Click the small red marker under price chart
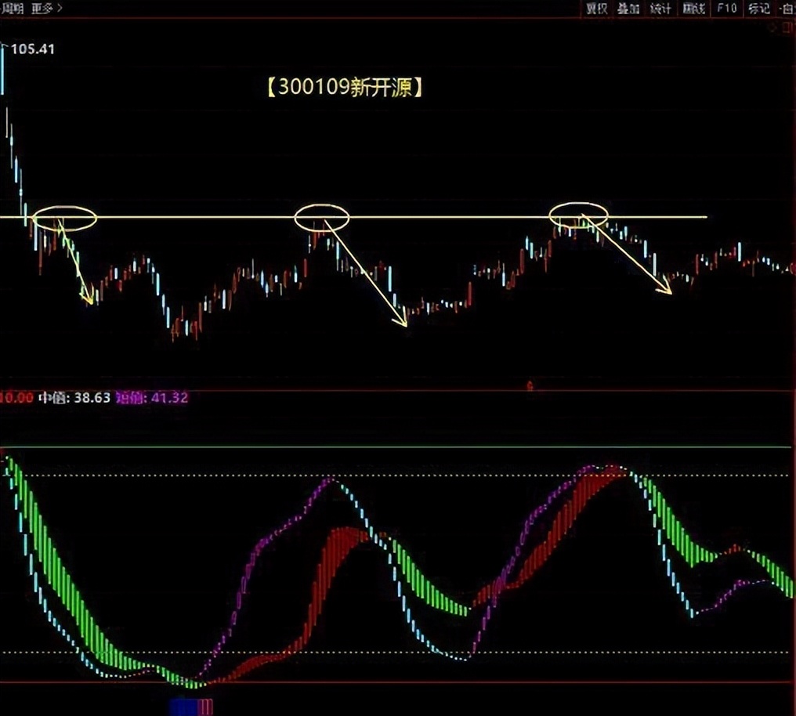Image resolution: width=796 pixels, height=716 pixels. pos(530,385)
